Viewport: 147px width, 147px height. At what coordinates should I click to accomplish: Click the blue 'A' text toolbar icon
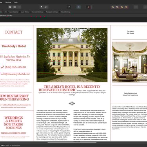(78, 7)
